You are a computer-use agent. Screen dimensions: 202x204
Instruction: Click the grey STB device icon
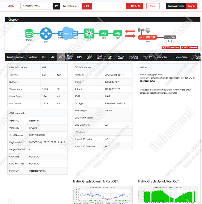click(x=170, y=37)
